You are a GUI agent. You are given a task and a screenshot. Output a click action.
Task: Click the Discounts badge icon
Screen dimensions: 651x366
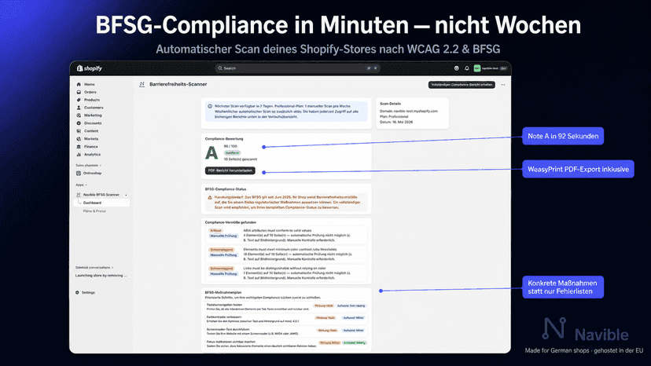point(79,123)
